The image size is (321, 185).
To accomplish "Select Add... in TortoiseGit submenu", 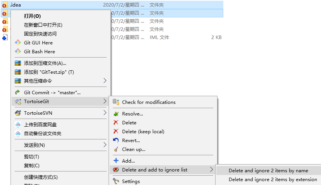I will [128, 161].
